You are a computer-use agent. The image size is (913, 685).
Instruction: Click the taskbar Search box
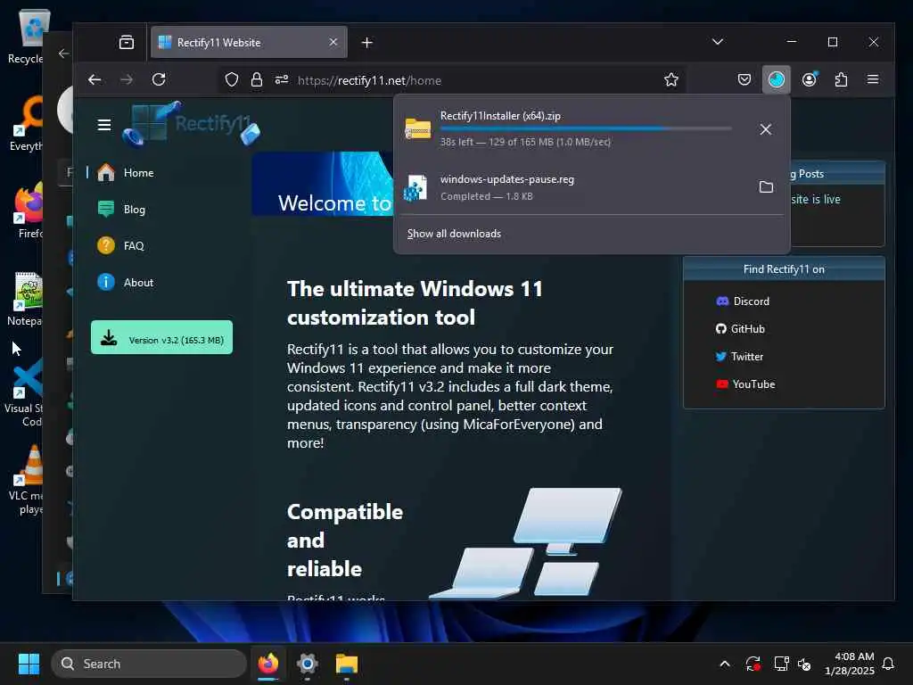pos(149,664)
